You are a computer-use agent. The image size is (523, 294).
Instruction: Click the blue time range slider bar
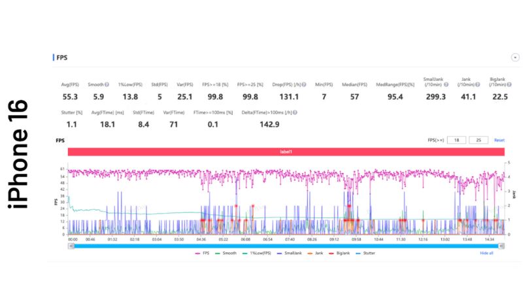[x=286, y=246]
